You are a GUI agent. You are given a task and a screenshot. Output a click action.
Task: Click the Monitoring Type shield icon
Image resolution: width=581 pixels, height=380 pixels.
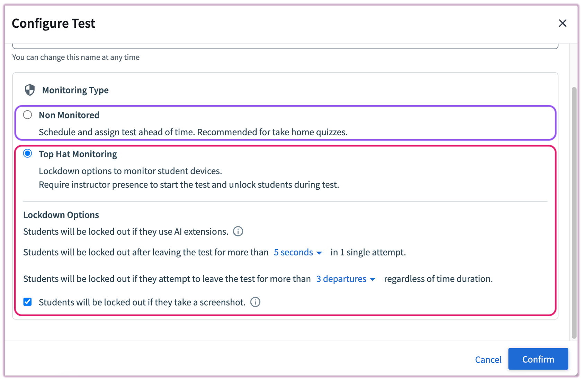point(30,90)
